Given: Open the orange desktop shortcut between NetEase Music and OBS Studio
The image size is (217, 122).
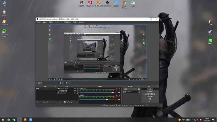Looking at the screenshot, I should tap(99, 4).
